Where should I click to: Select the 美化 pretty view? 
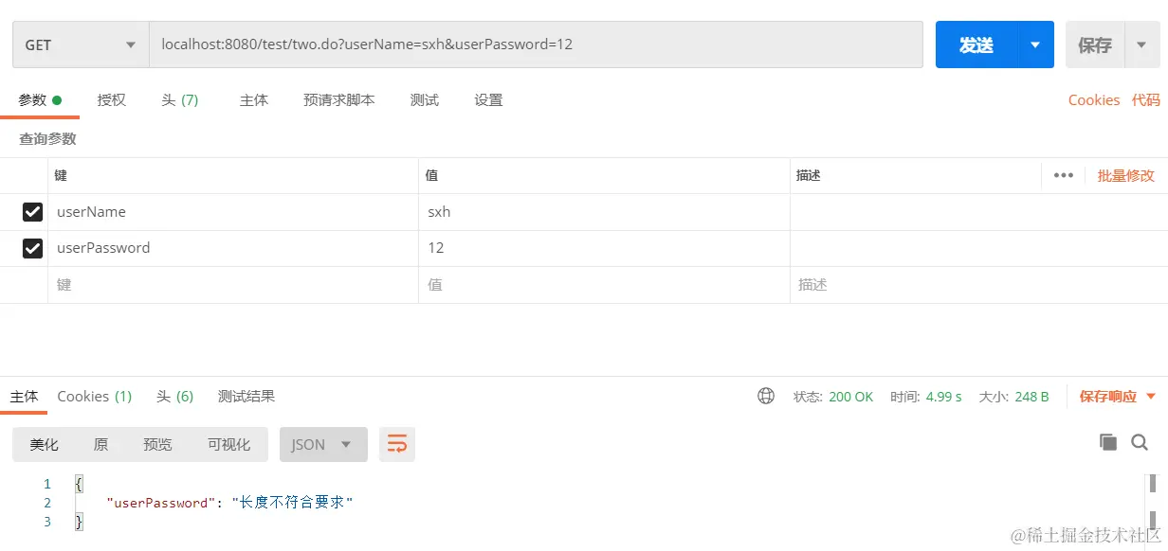[x=45, y=444]
